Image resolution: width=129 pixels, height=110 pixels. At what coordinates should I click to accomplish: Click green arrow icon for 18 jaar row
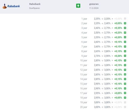[x=125, y=98]
